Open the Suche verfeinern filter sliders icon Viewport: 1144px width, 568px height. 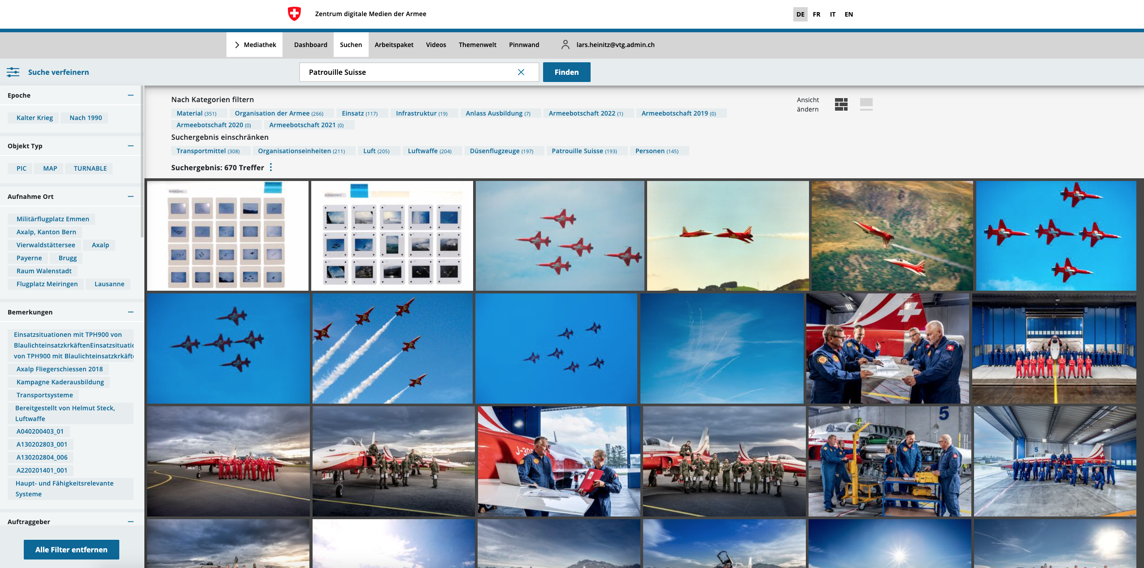point(13,72)
